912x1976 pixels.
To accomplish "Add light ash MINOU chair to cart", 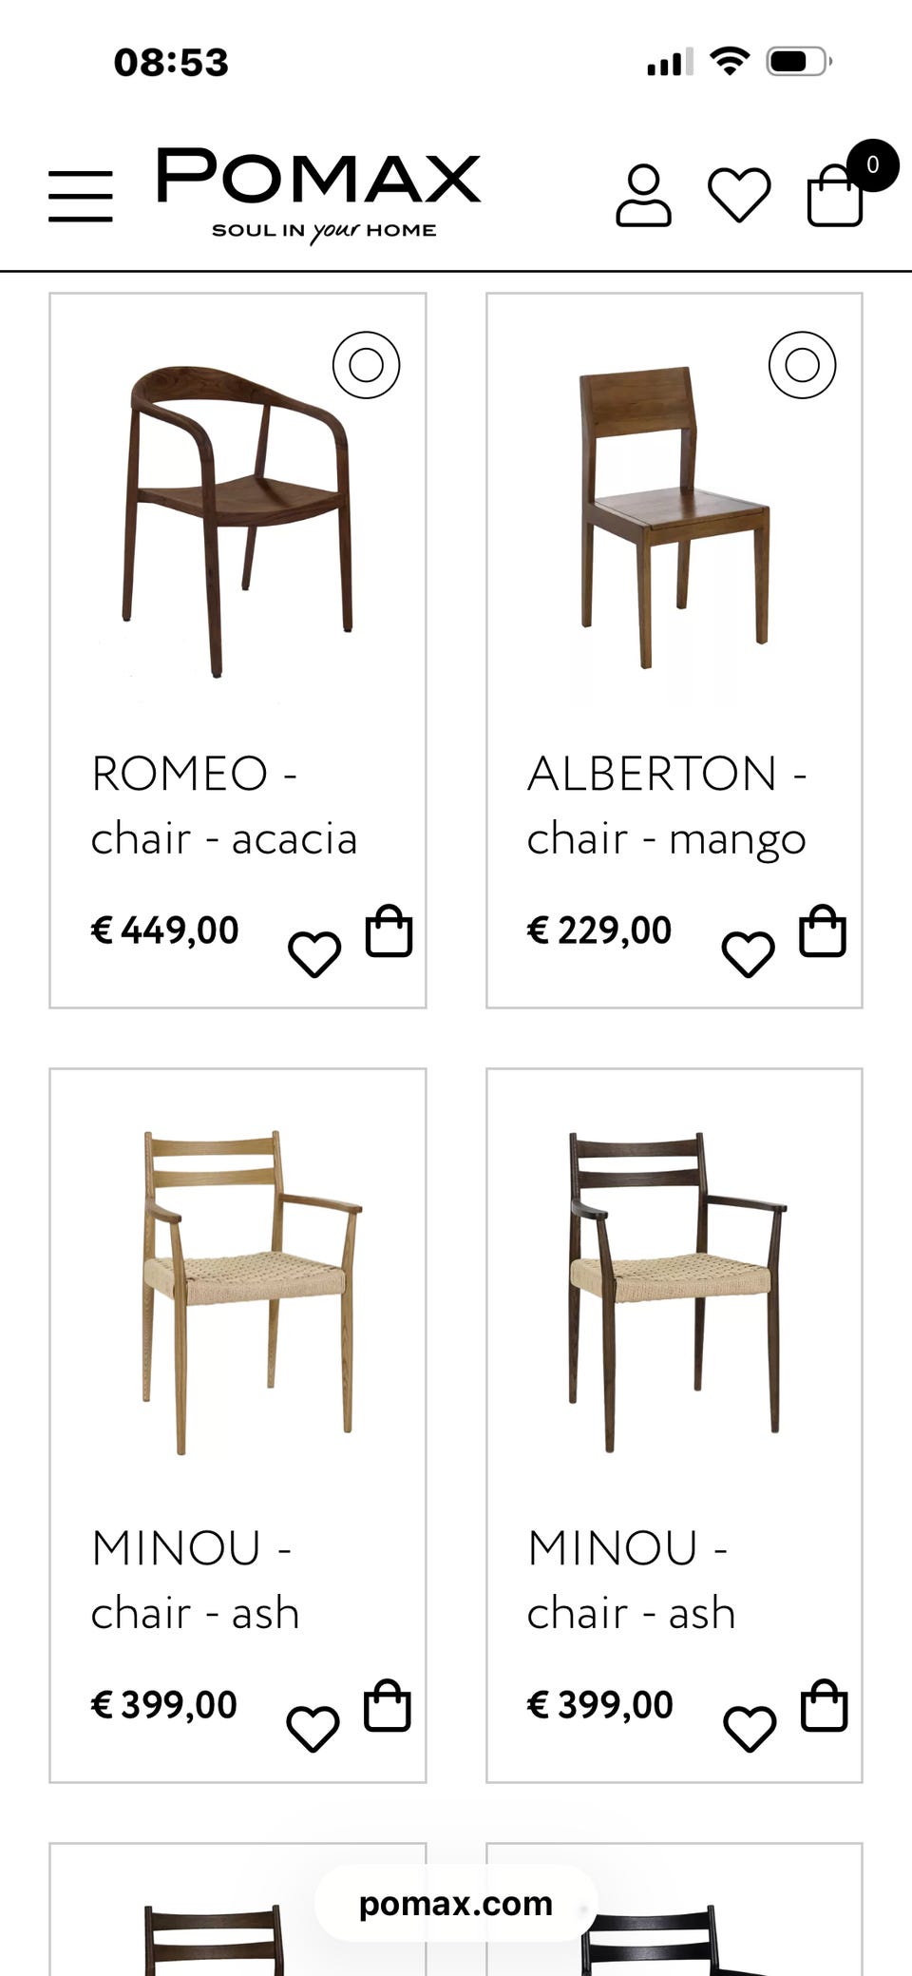I will coord(388,1706).
